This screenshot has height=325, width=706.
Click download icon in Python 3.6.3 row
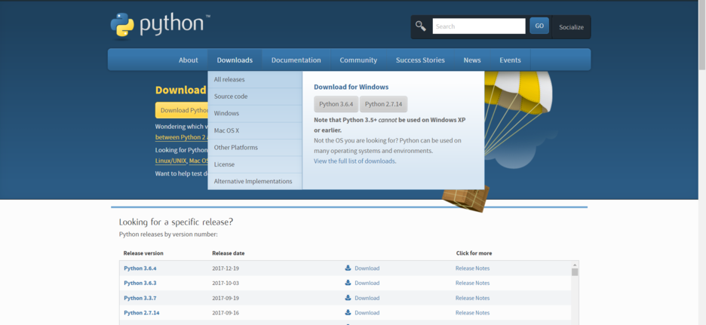pos(348,283)
